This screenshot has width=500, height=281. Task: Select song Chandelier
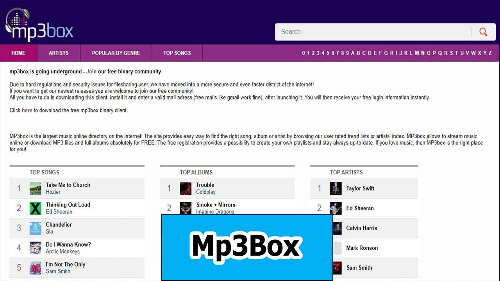tap(59, 225)
